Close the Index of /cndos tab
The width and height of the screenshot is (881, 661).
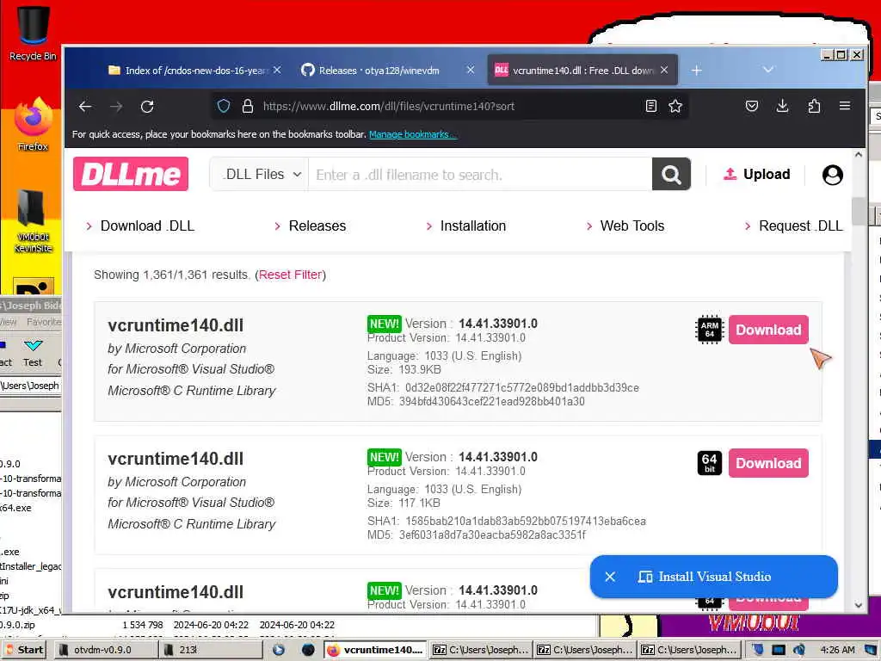(277, 71)
